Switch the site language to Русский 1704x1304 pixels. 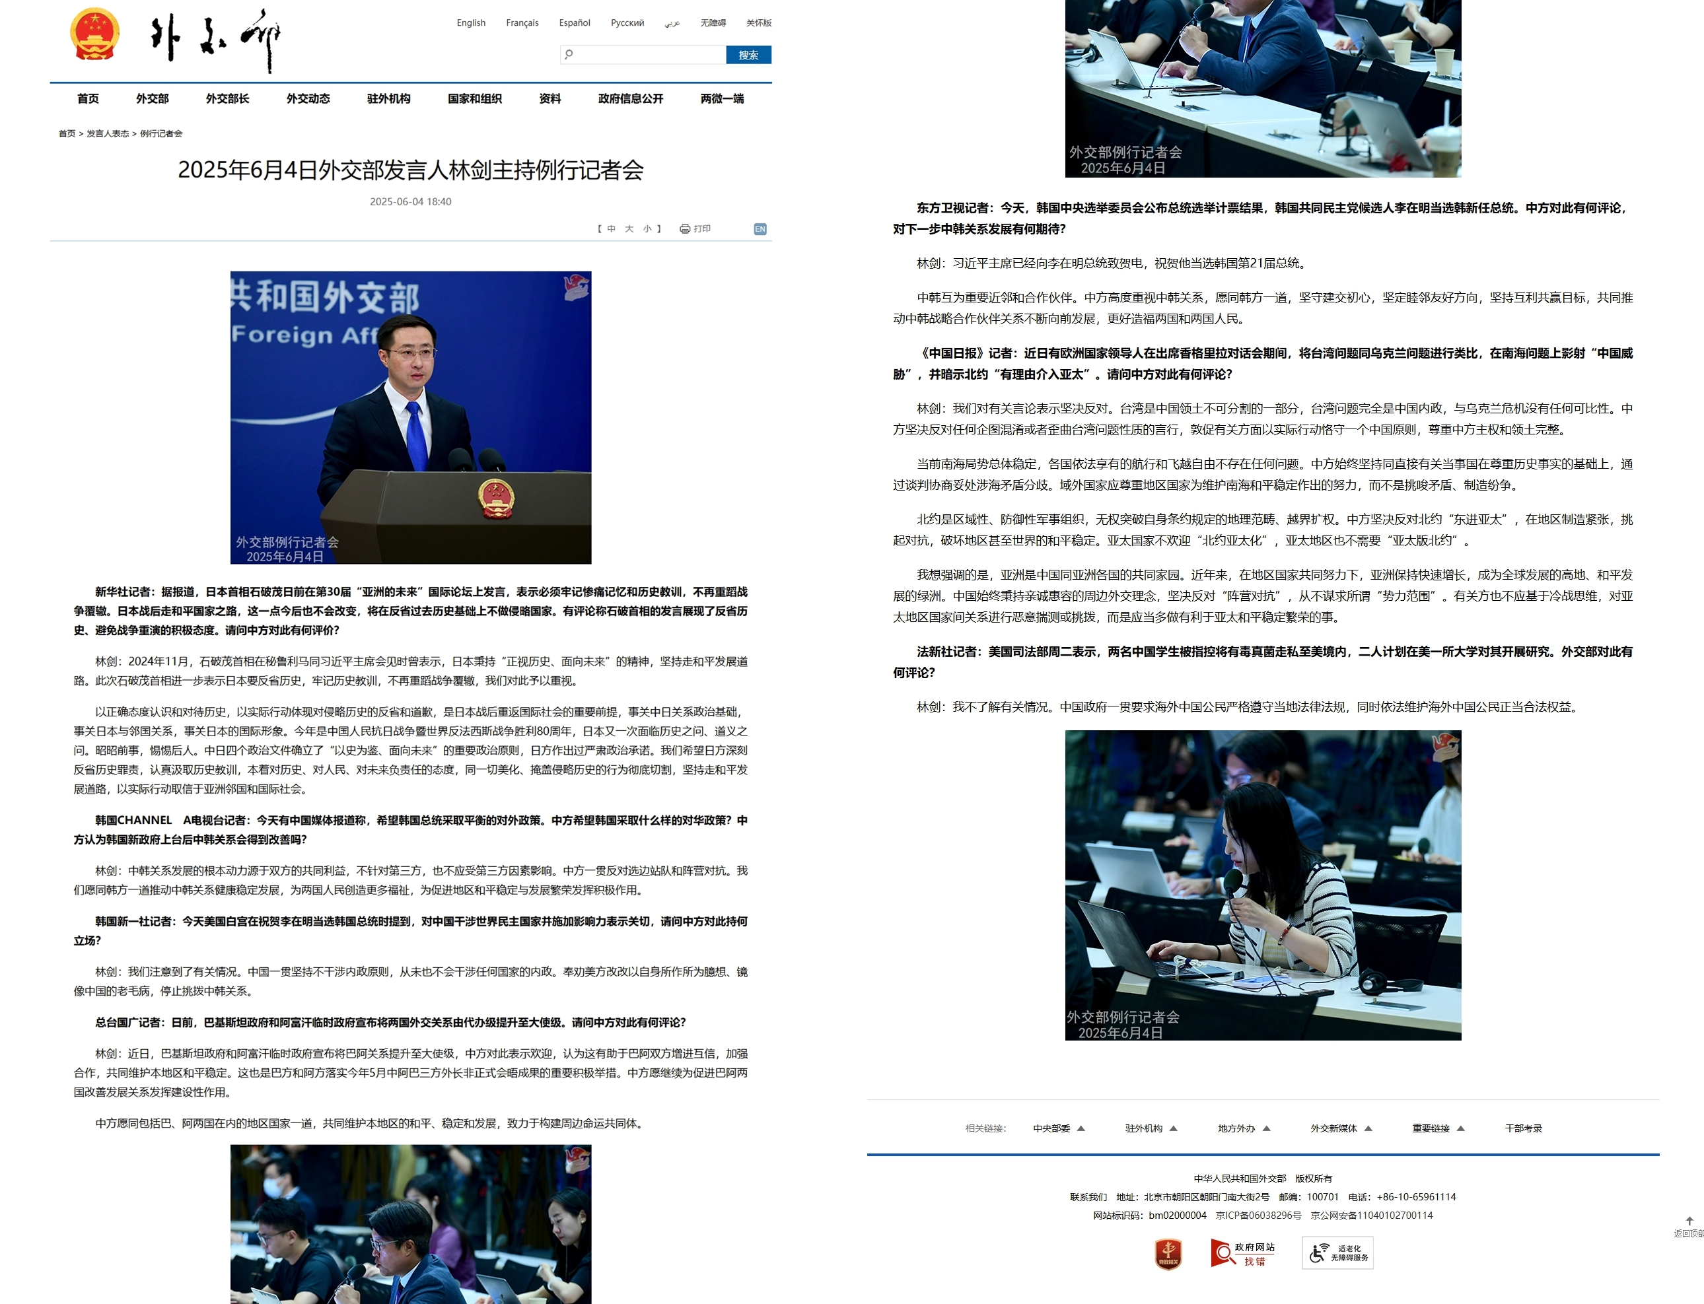click(x=627, y=23)
